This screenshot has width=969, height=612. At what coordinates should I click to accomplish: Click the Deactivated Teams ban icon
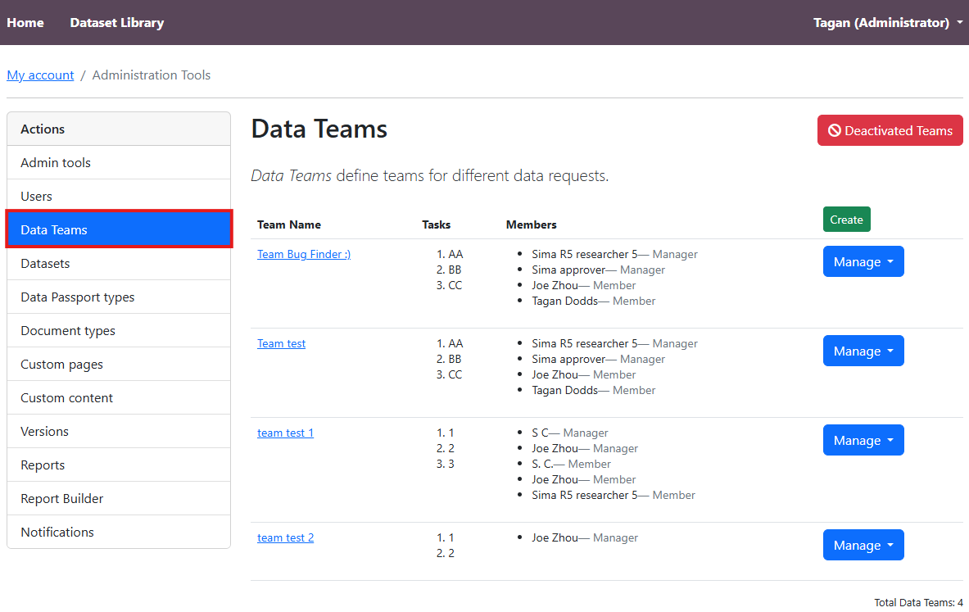pyautogui.click(x=835, y=131)
